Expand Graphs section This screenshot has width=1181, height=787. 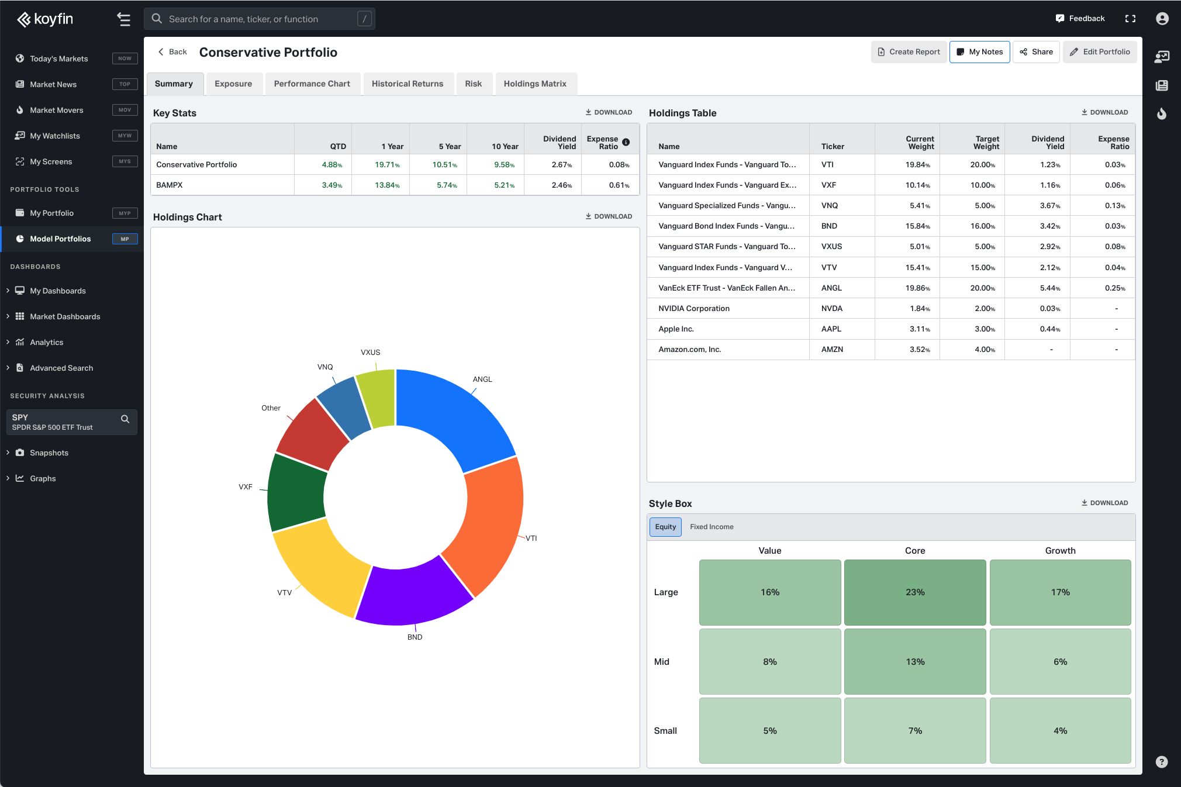[8, 478]
